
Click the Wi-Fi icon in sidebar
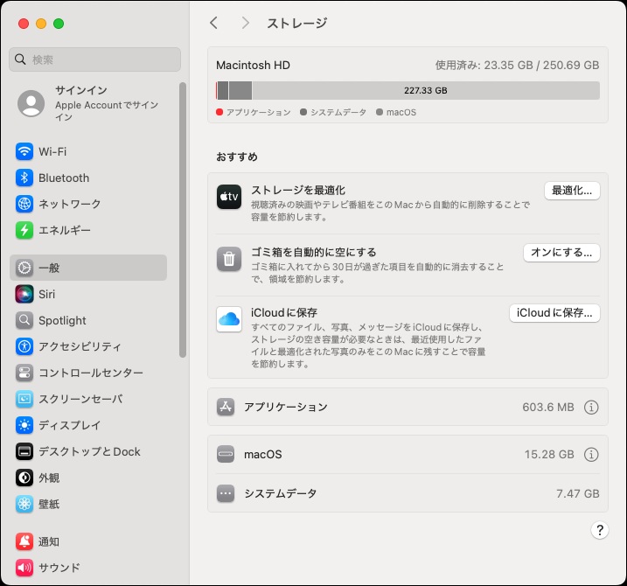[24, 151]
